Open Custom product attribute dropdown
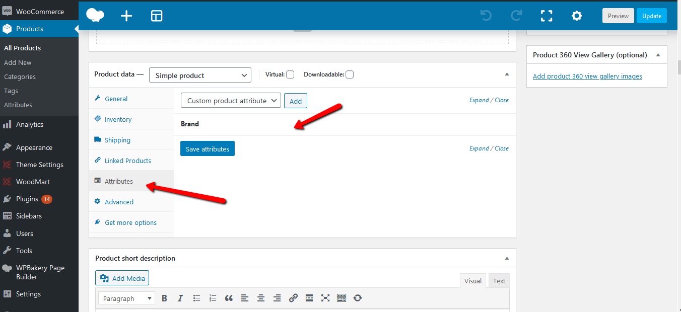Image resolution: width=681 pixels, height=312 pixels. [x=231, y=101]
